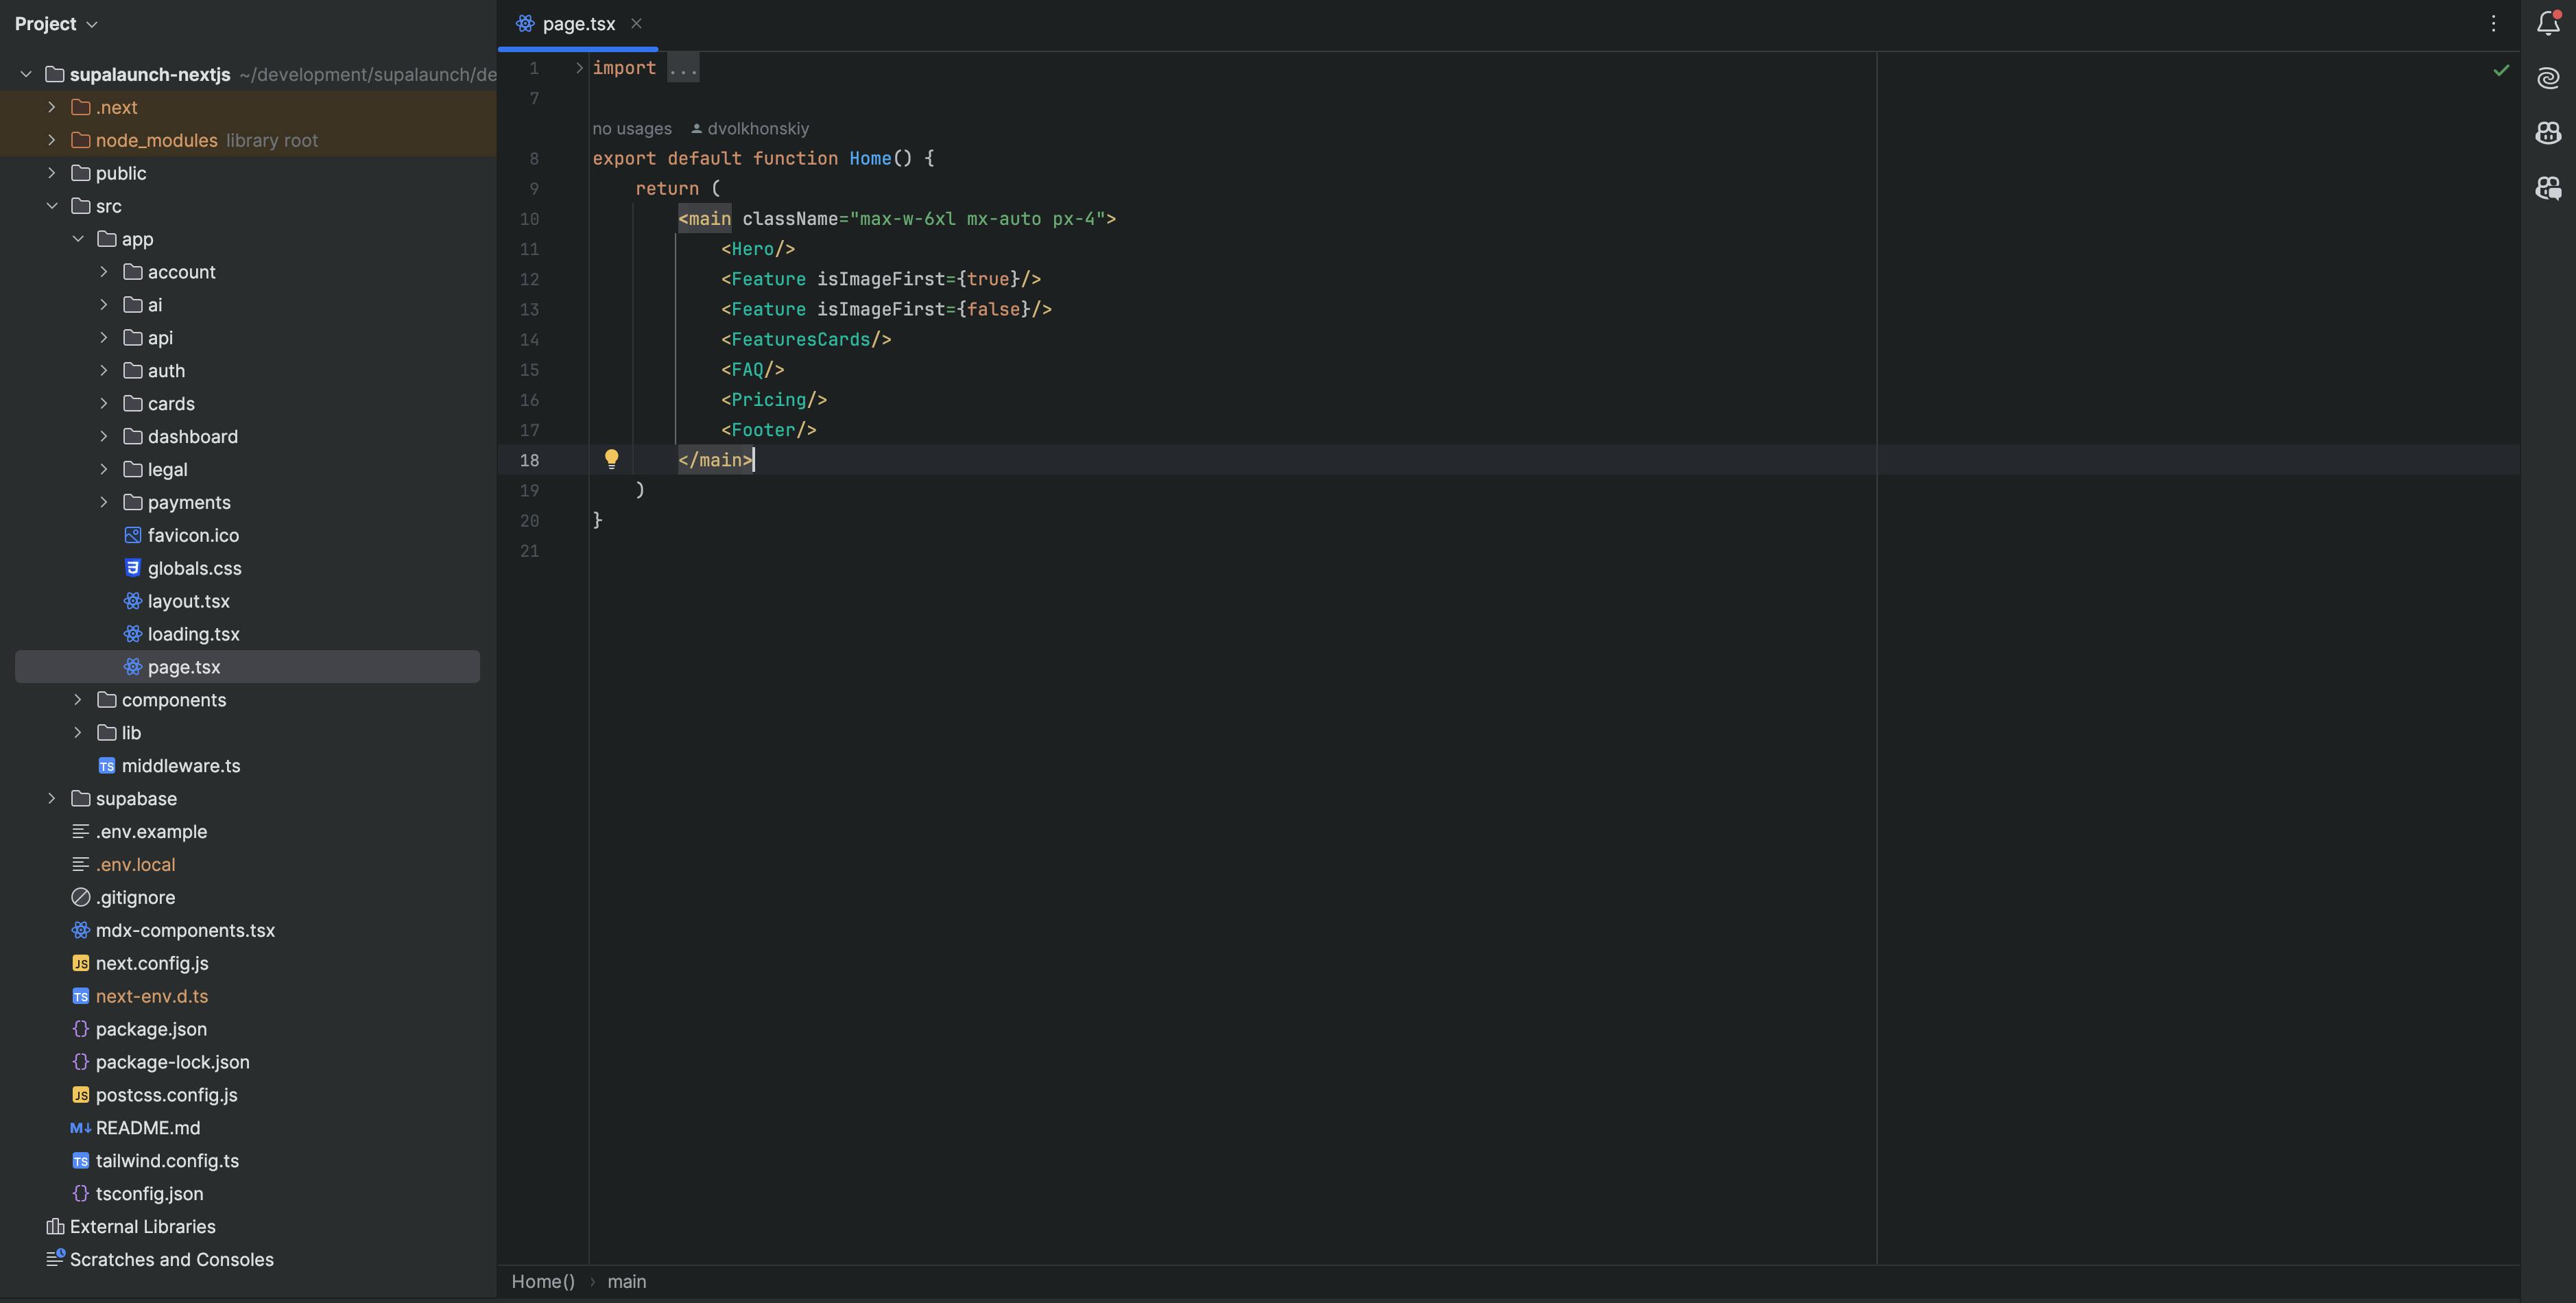Click main in the breadcrumb bar
This screenshot has height=1303, width=2576.
(x=627, y=1281)
